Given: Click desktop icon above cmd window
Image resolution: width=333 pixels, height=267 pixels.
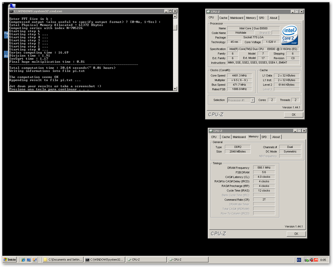Looking at the screenshot, I should [x=12, y=6].
